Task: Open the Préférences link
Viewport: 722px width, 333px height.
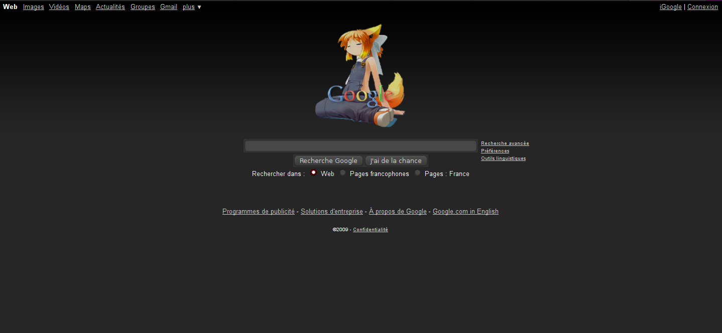Action: [x=495, y=151]
